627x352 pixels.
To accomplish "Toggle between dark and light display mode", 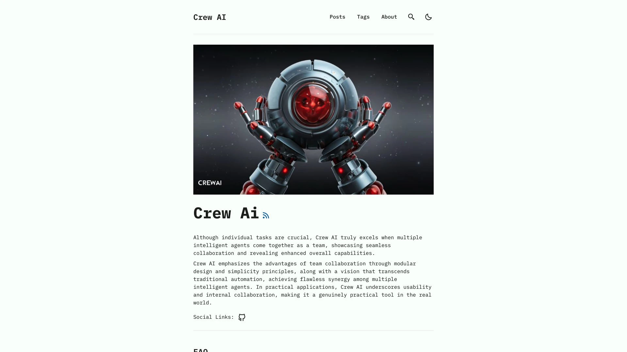I will (x=428, y=17).
